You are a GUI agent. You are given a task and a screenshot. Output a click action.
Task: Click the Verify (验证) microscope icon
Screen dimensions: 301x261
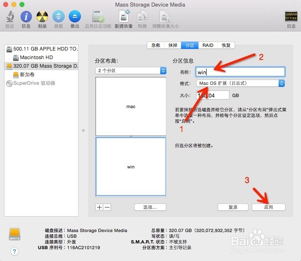(x=10, y=17)
